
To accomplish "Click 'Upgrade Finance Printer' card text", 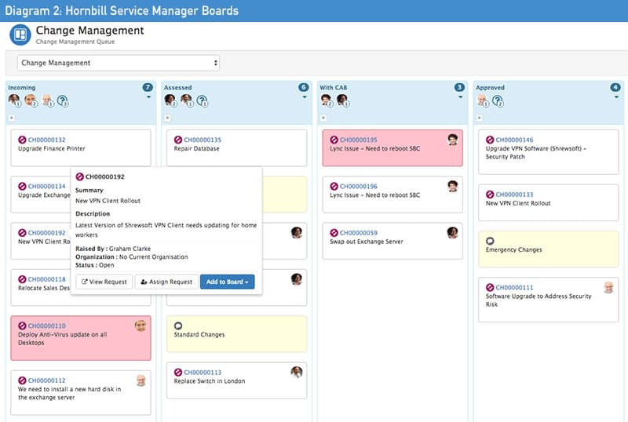I will click(x=52, y=148).
